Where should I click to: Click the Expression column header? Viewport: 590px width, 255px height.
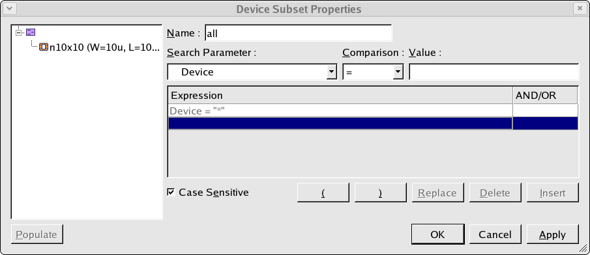(x=340, y=96)
